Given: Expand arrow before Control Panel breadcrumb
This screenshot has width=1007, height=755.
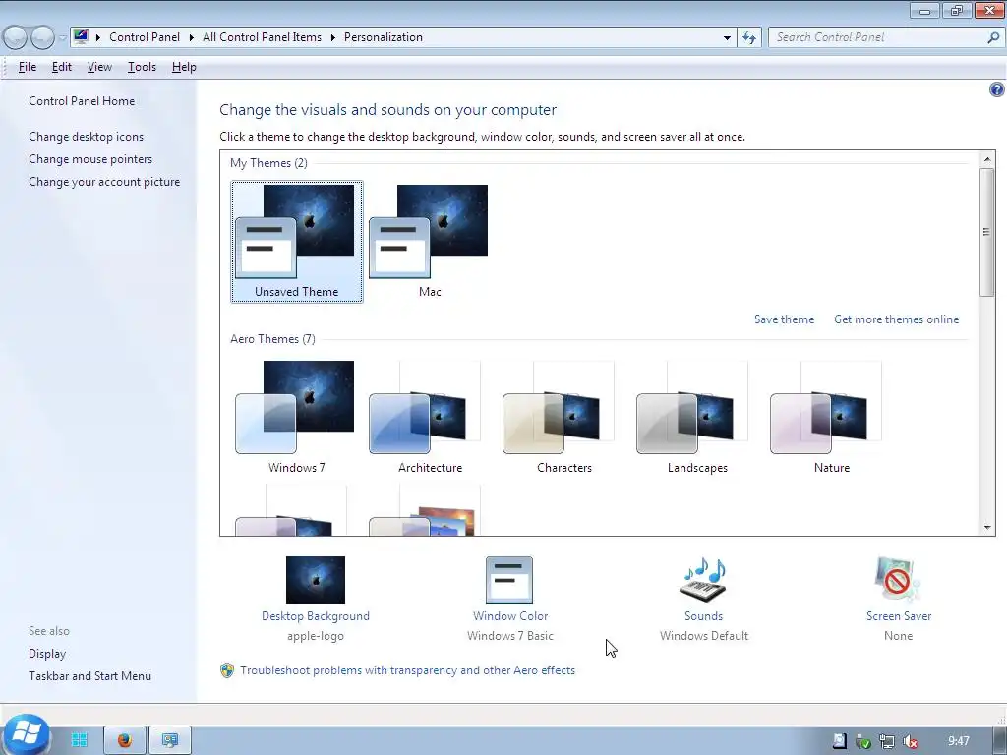Looking at the screenshot, I should (x=98, y=38).
